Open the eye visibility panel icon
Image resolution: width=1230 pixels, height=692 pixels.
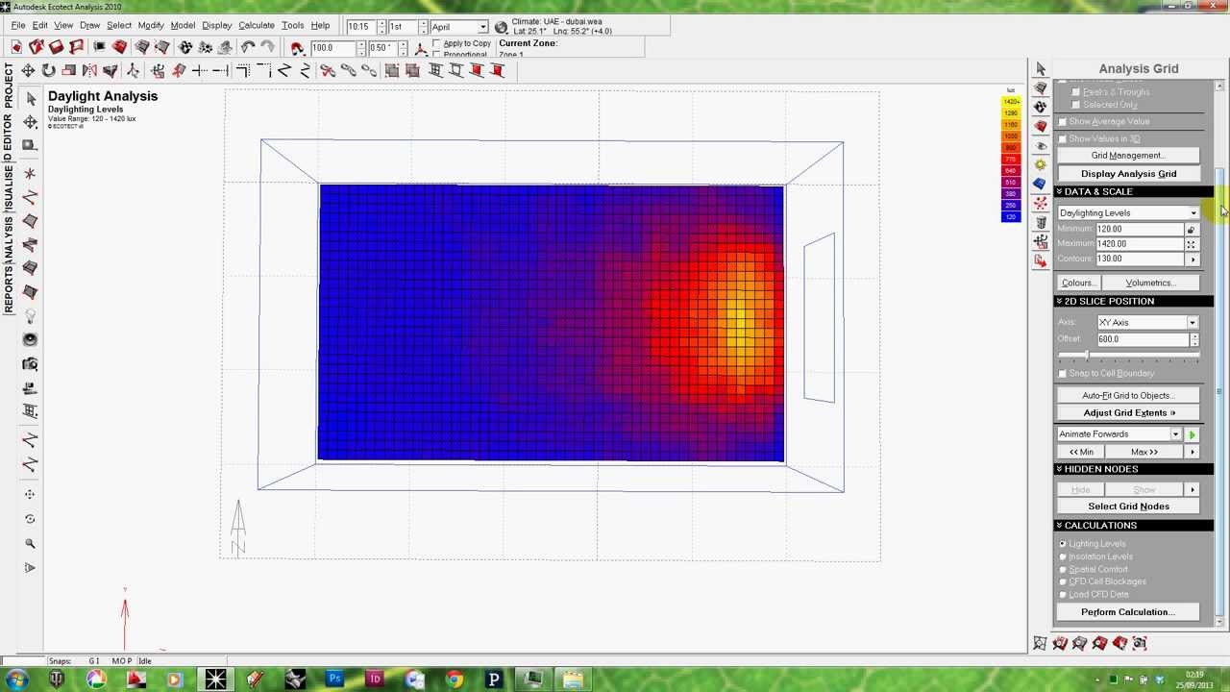tap(1041, 145)
